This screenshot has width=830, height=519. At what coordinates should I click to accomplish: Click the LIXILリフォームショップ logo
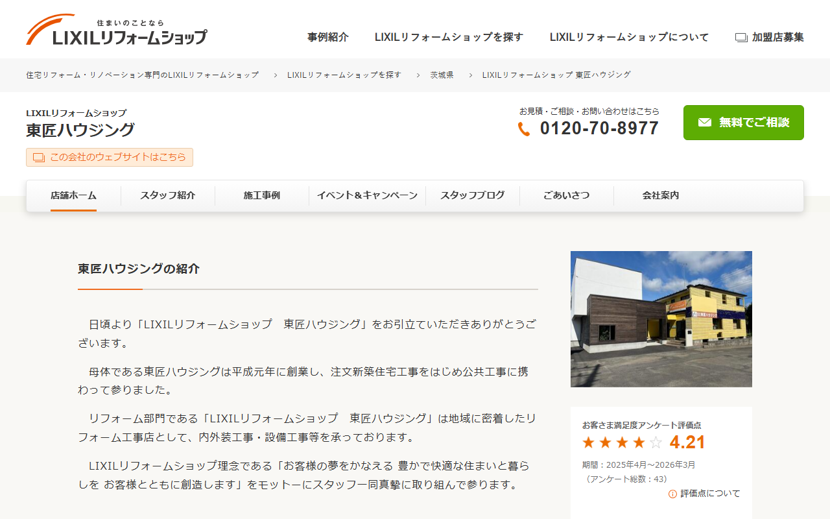117,30
